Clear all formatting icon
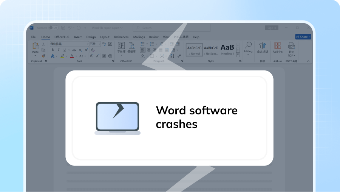 pos(93,50)
